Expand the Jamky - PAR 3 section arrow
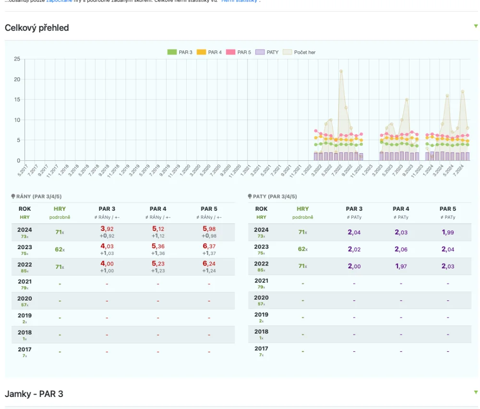 (476, 392)
